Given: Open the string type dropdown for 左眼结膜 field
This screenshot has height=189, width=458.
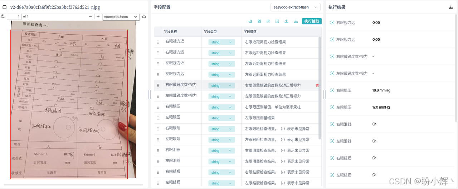Looking at the screenshot, I should click(x=221, y=183).
